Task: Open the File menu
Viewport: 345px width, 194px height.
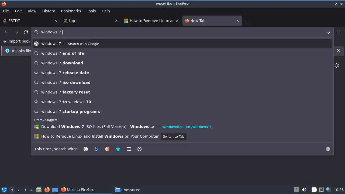Action: 6,11
